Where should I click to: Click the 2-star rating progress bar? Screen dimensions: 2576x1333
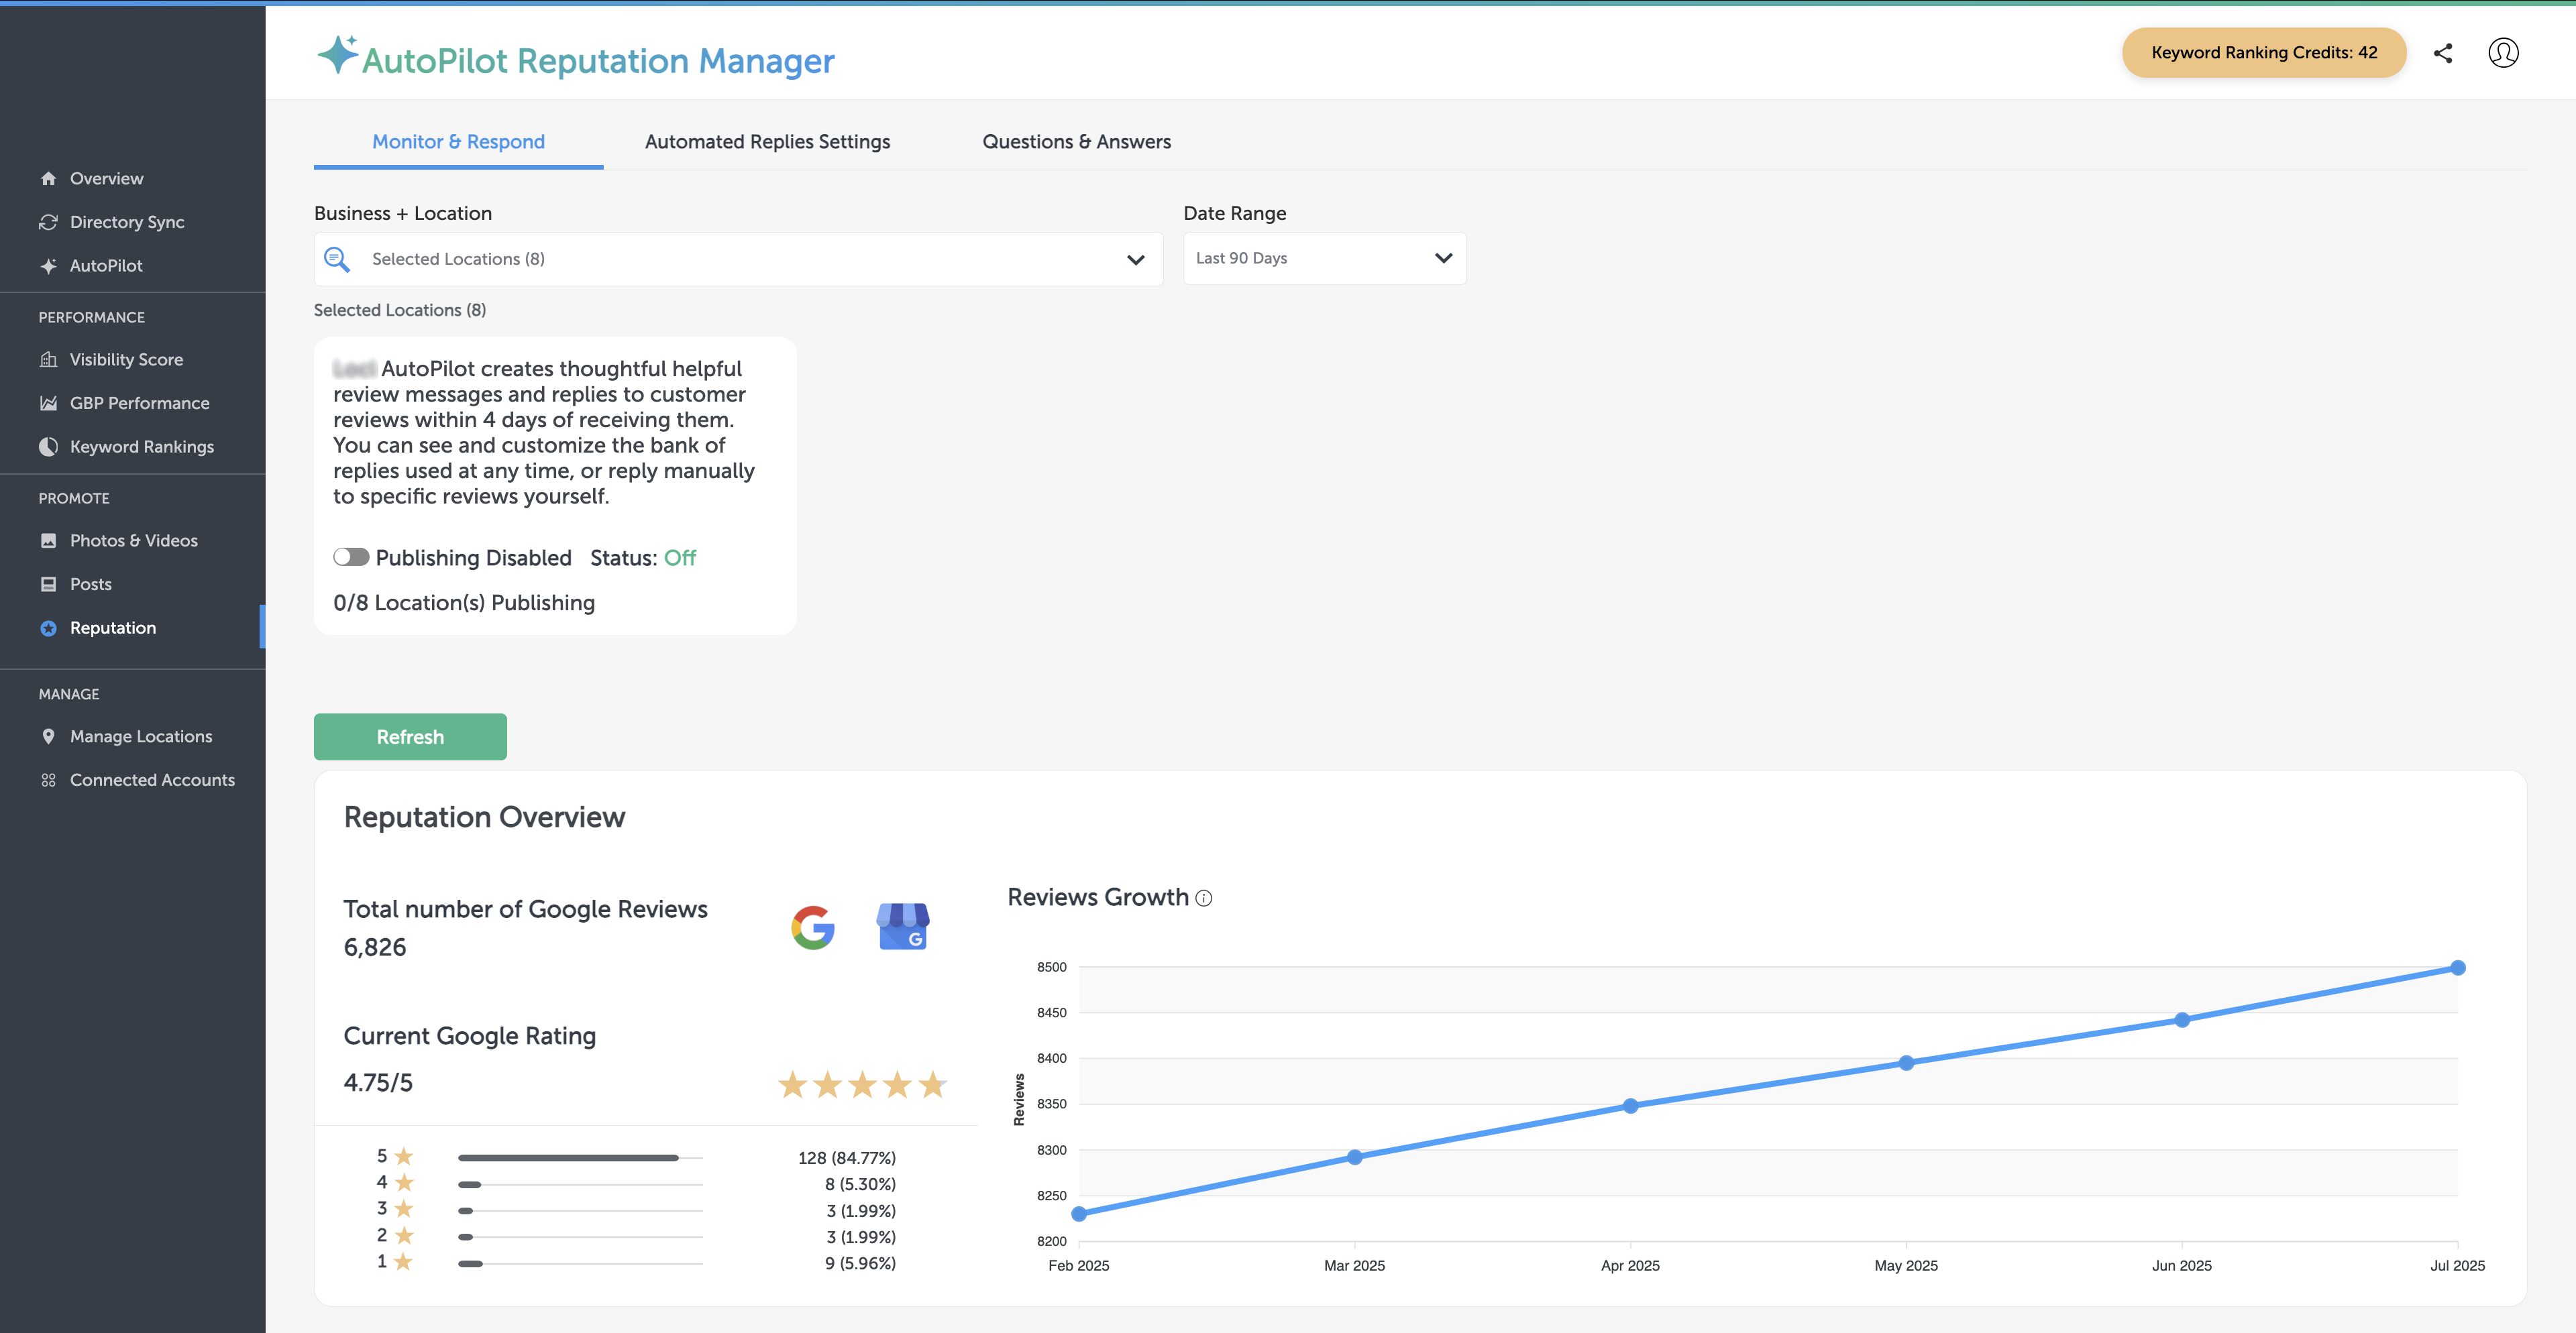point(580,1237)
